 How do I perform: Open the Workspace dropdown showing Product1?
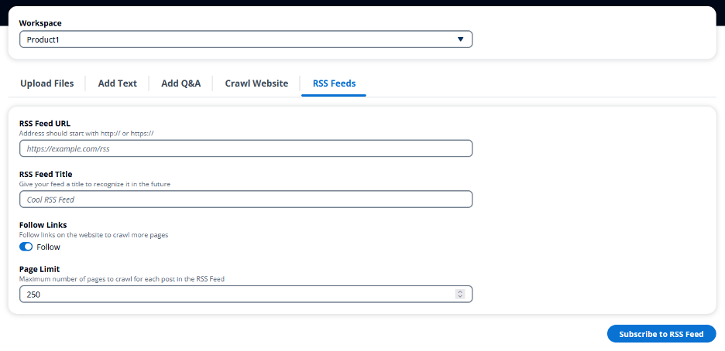click(246, 39)
